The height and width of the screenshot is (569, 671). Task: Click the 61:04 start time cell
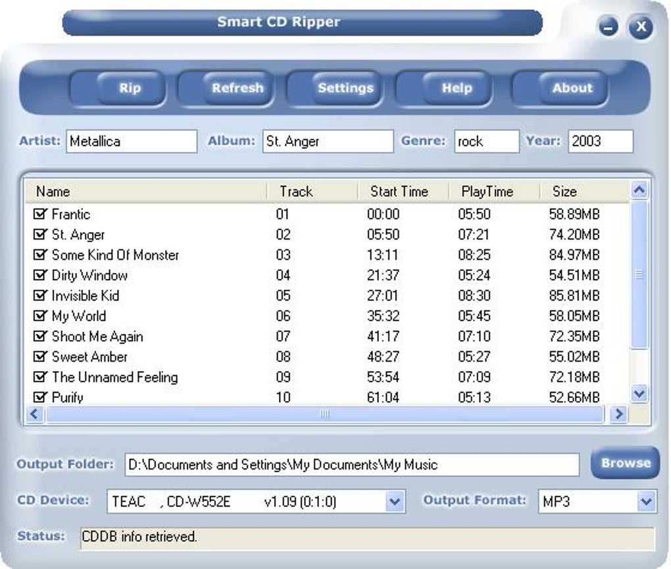(x=383, y=397)
